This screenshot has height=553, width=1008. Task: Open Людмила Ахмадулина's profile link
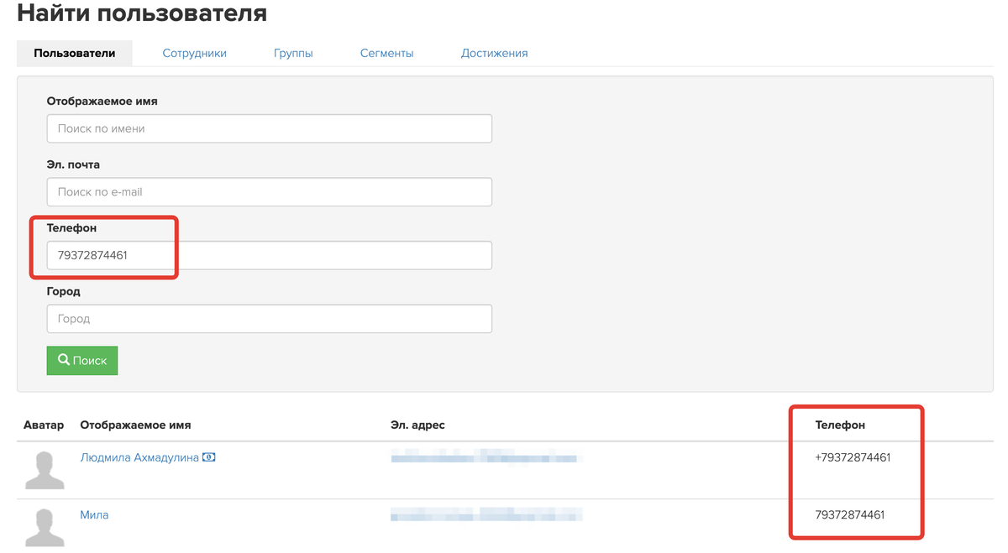[139, 457]
